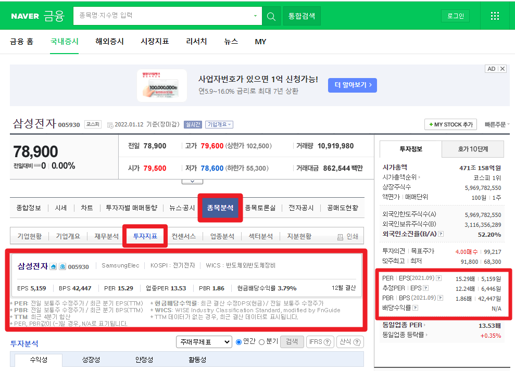The height and width of the screenshot is (371, 515).
Task: Open the help icon next to PBR BPS(2021.09)
Action: tap(441, 298)
